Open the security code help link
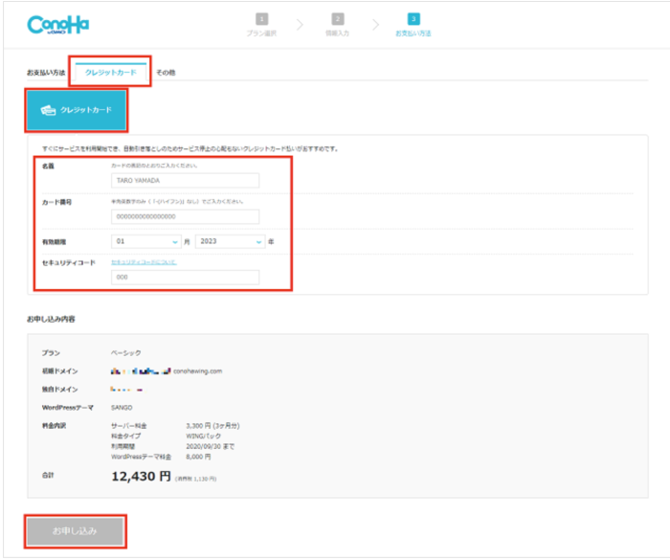Viewport: 670px width, 560px height. coord(144,262)
